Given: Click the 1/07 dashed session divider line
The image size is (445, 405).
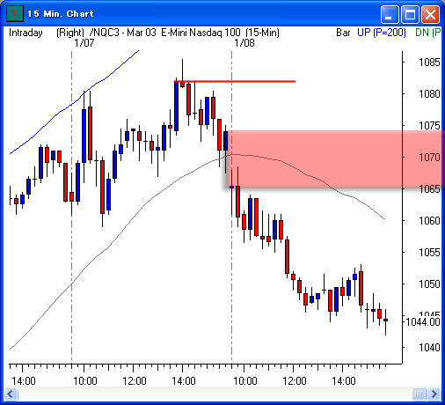Looking at the screenshot, I should (x=71, y=249).
